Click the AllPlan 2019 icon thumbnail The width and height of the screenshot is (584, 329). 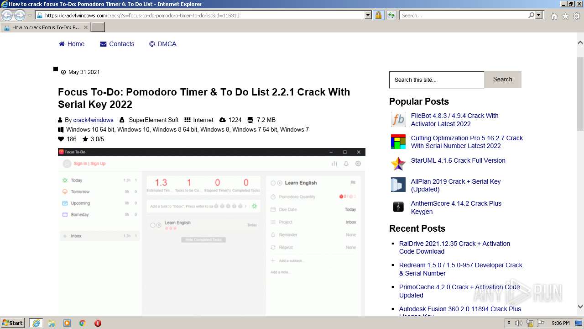click(398, 185)
